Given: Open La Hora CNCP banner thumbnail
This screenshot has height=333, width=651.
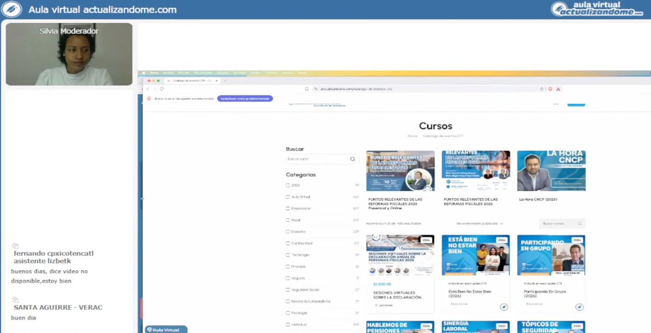Looking at the screenshot, I should [x=551, y=171].
